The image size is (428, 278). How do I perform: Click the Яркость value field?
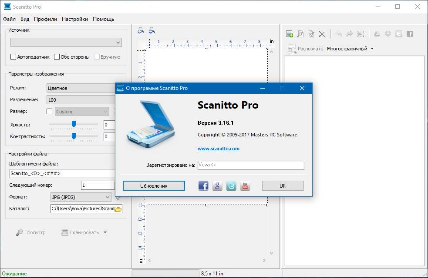coord(109,125)
